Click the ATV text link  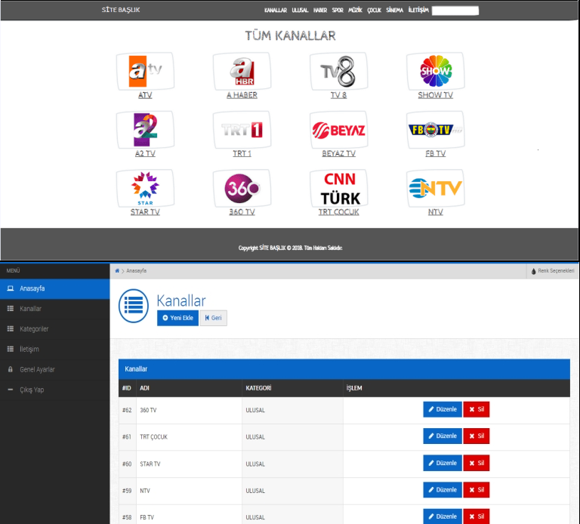(145, 95)
